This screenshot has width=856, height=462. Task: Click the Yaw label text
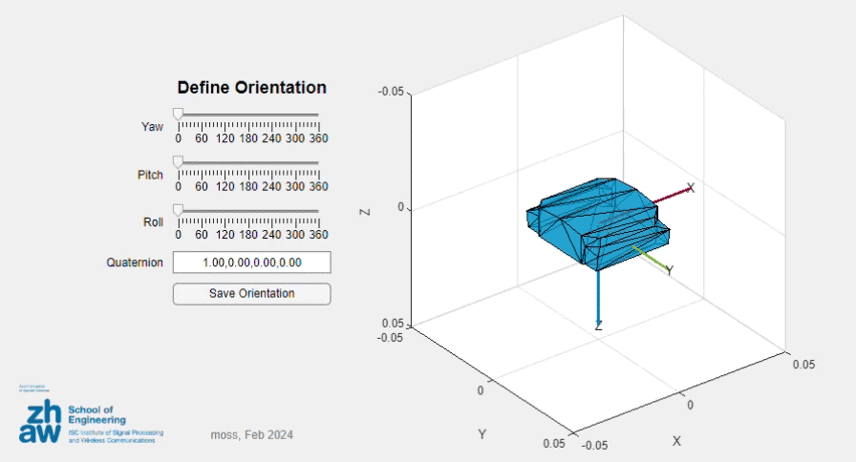click(152, 127)
